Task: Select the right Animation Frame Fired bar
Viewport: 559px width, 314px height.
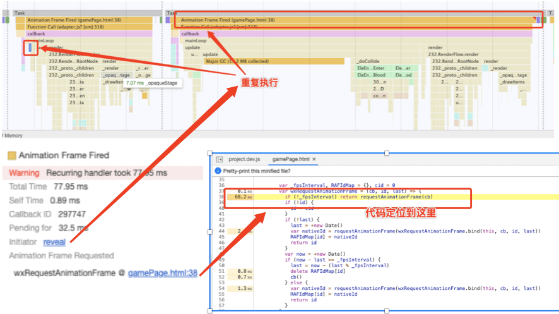Action: [356, 20]
